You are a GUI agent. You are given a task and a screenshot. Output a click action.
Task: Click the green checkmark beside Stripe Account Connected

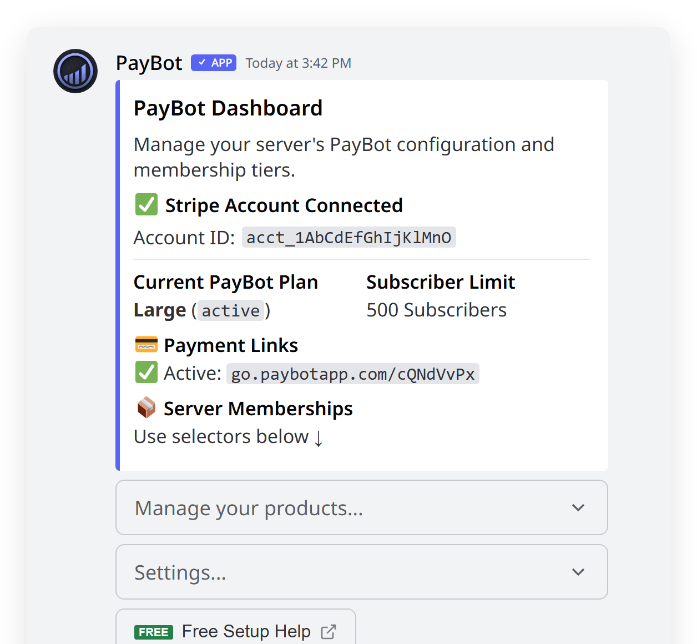coord(146,204)
